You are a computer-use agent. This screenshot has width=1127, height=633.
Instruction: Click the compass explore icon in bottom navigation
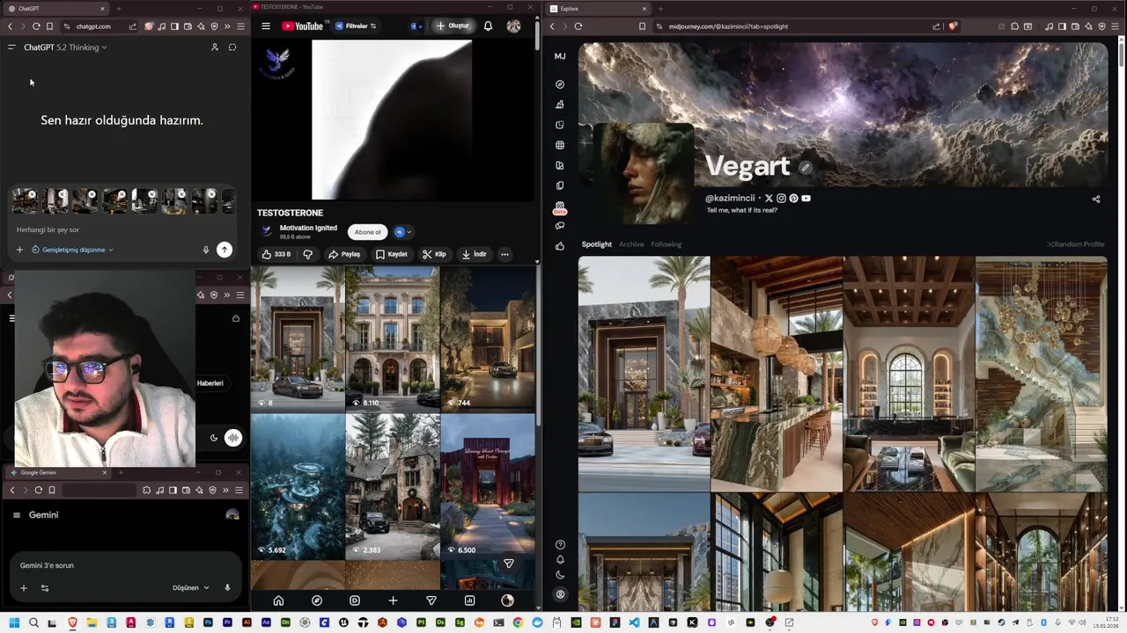[317, 600]
